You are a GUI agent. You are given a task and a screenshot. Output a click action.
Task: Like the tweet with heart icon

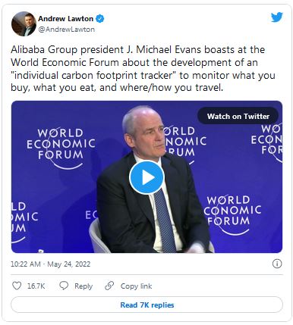tap(17, 286)
